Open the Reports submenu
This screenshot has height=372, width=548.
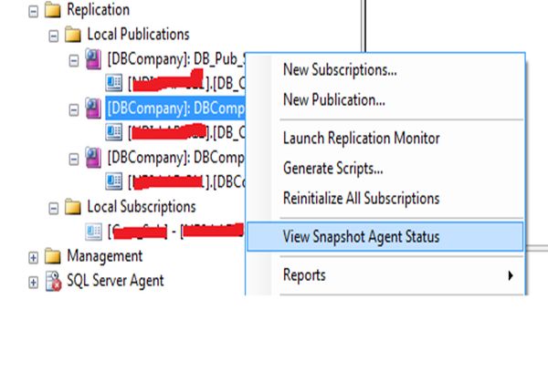click(x=385, y=275)
